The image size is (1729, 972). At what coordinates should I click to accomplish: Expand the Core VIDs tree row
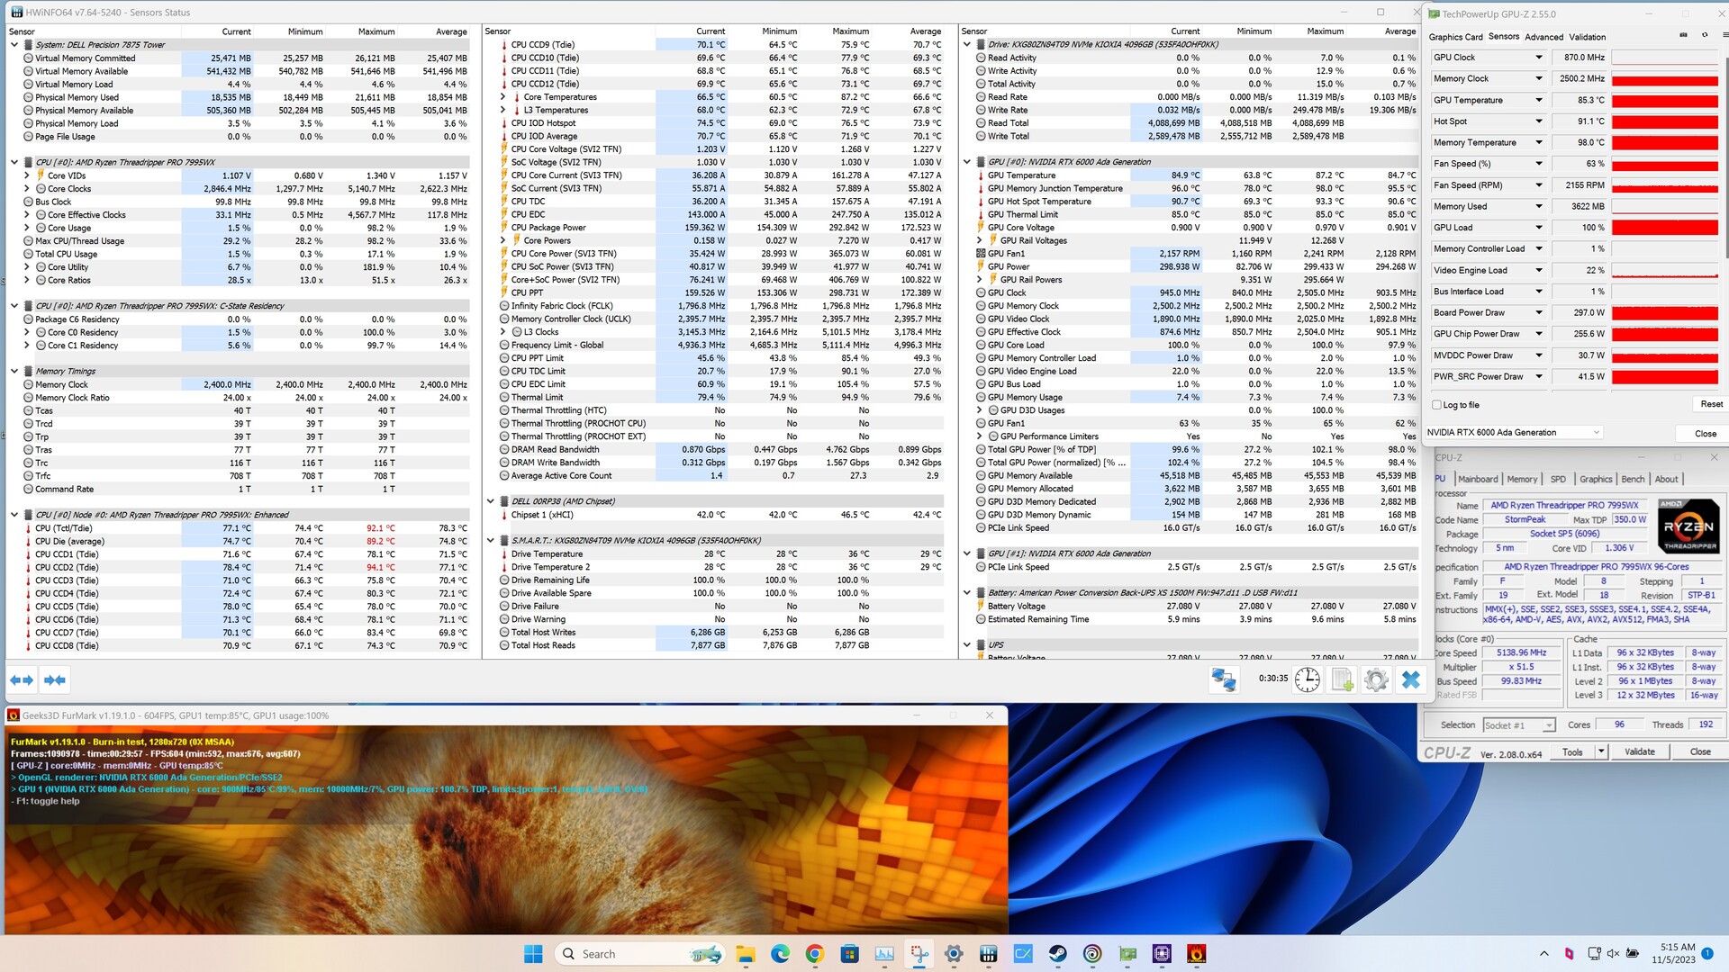(x=27, y=175)
